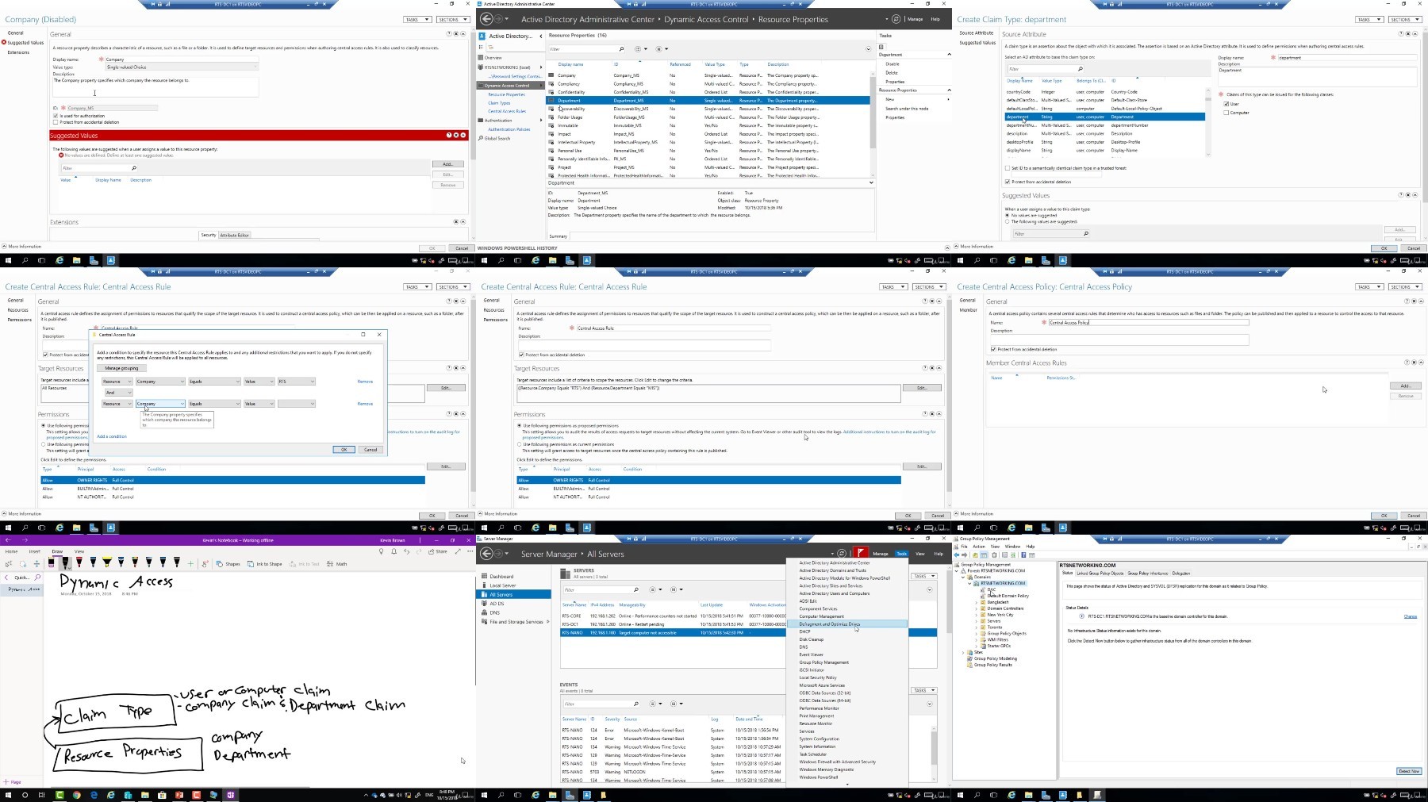
Task: Switch to the OneNote Insert tab
Action: [34, 551]
